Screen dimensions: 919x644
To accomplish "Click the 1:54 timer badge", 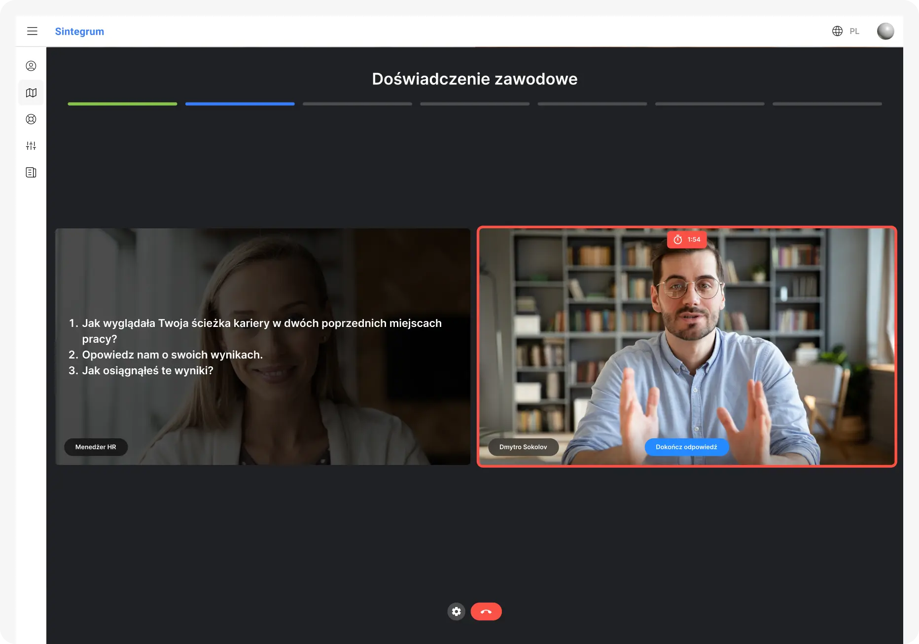I will coord(687,240).
